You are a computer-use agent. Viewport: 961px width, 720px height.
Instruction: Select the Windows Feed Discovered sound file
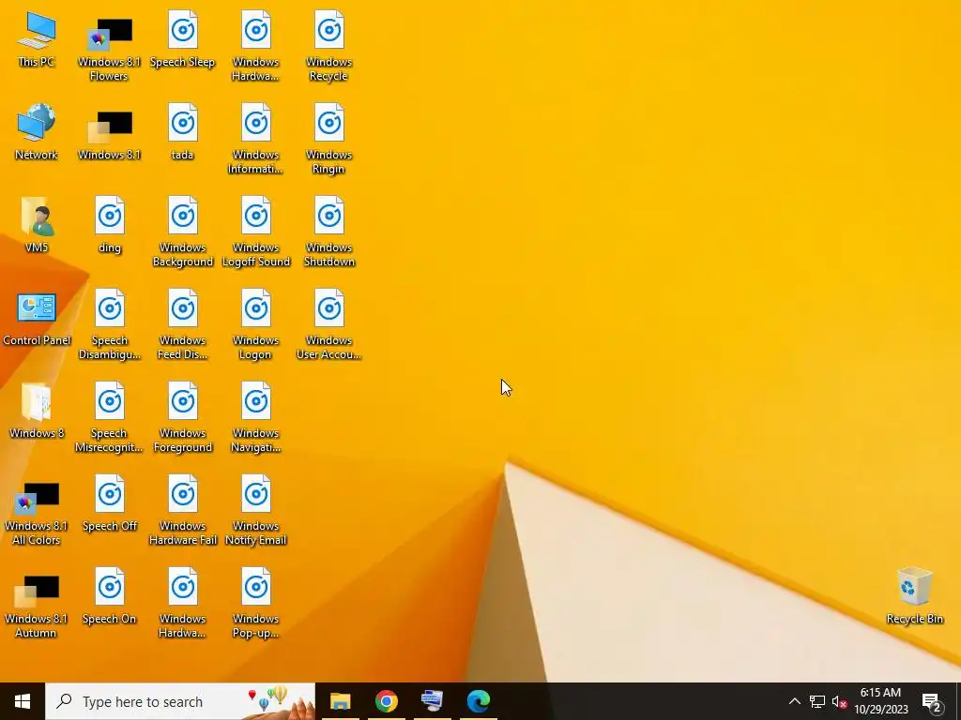(x=183, y=324)
